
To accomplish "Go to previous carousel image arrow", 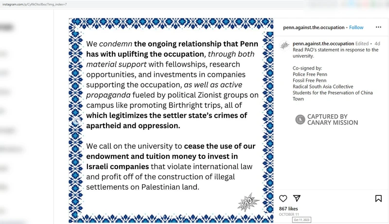I will coord(76,121).
